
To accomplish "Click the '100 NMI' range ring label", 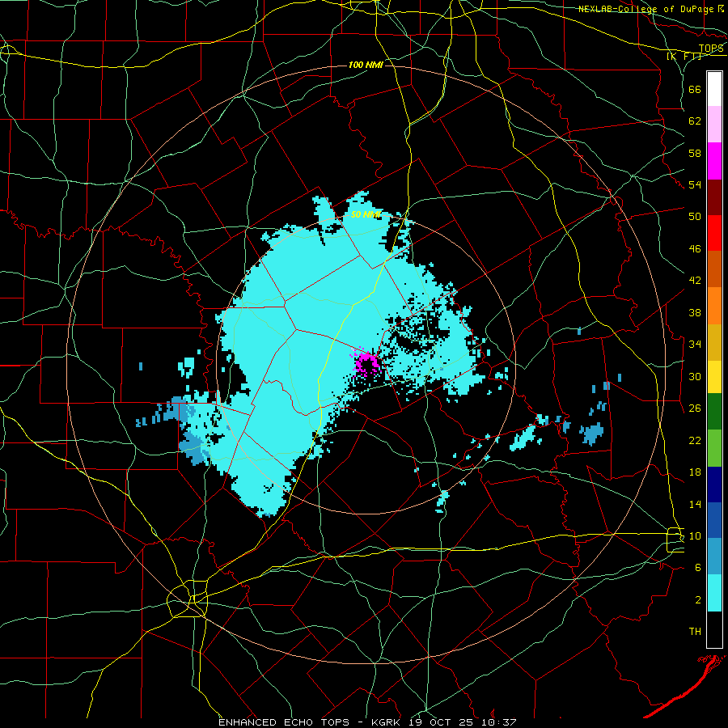I will click(366, 65).
